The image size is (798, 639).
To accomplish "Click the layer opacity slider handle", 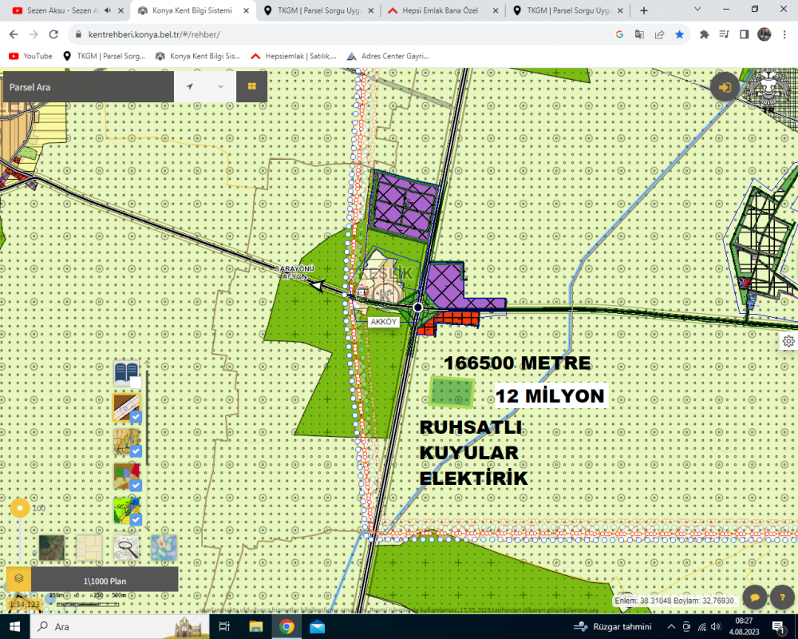I will click(20, 508).
